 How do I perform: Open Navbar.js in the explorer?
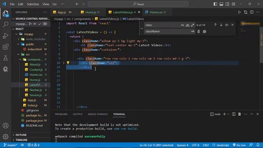click(36, 90)
